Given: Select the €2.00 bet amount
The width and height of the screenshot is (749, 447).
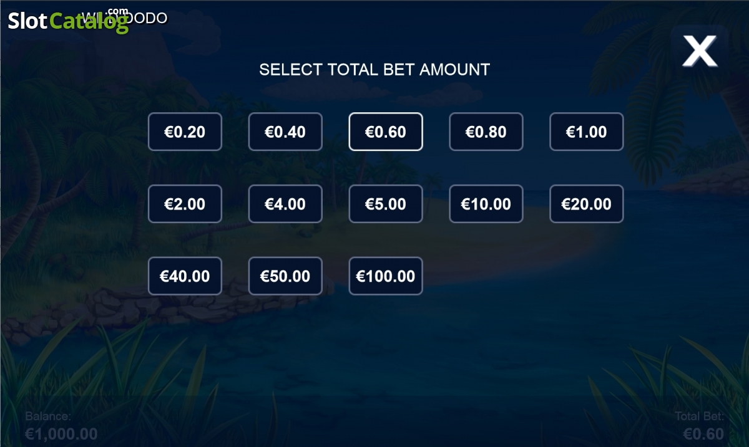Looking at the screenshot, I should tap(185, 204).
